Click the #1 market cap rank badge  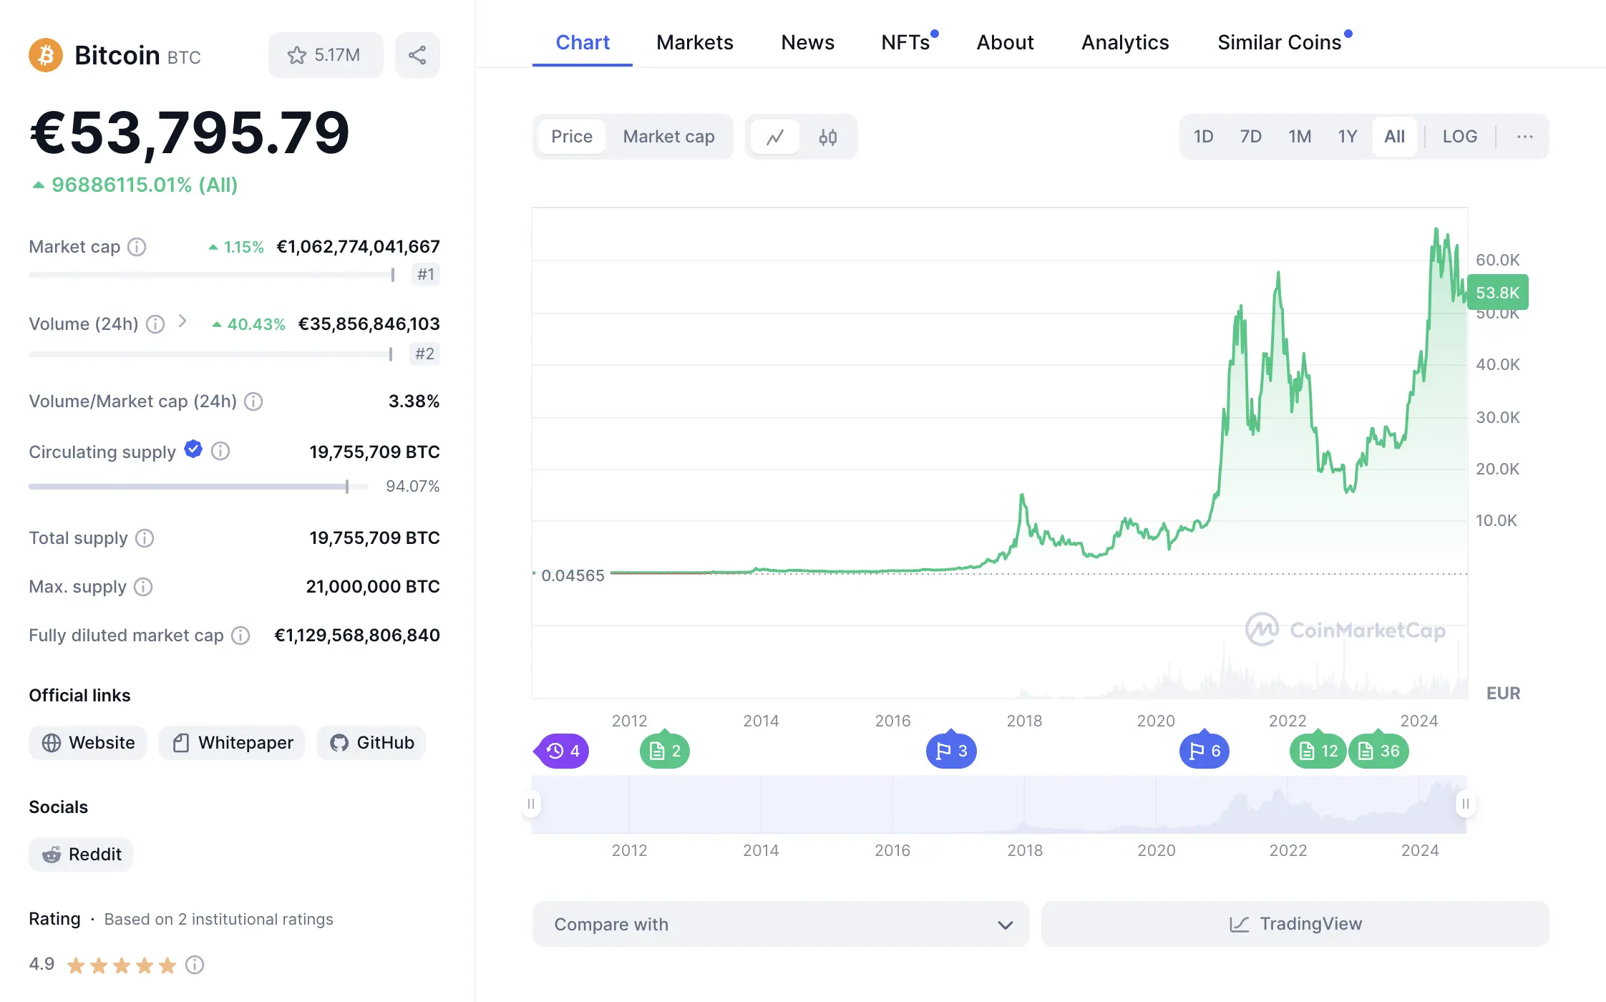426,274
